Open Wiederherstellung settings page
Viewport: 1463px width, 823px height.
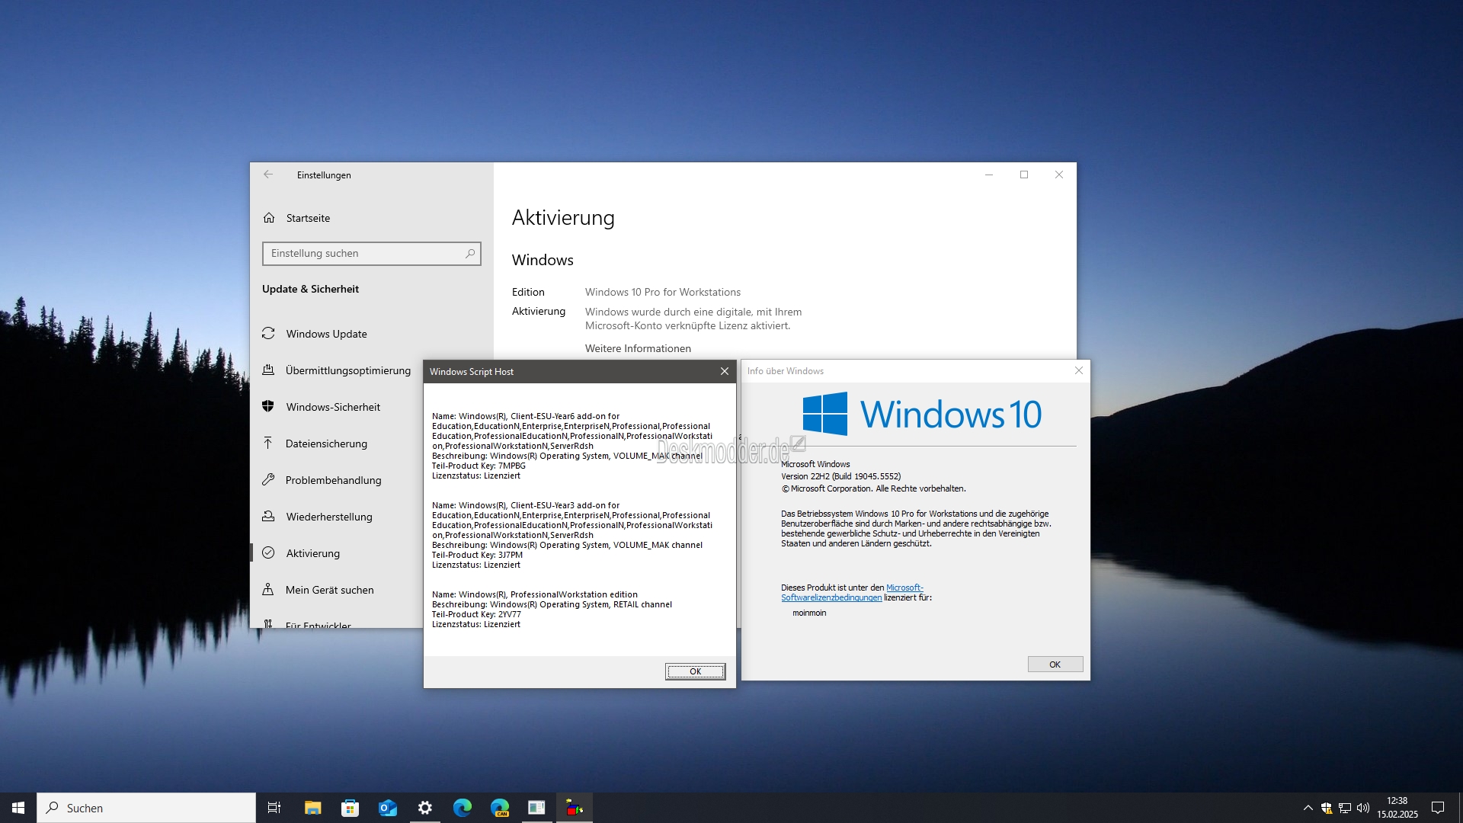coord(329,517)
